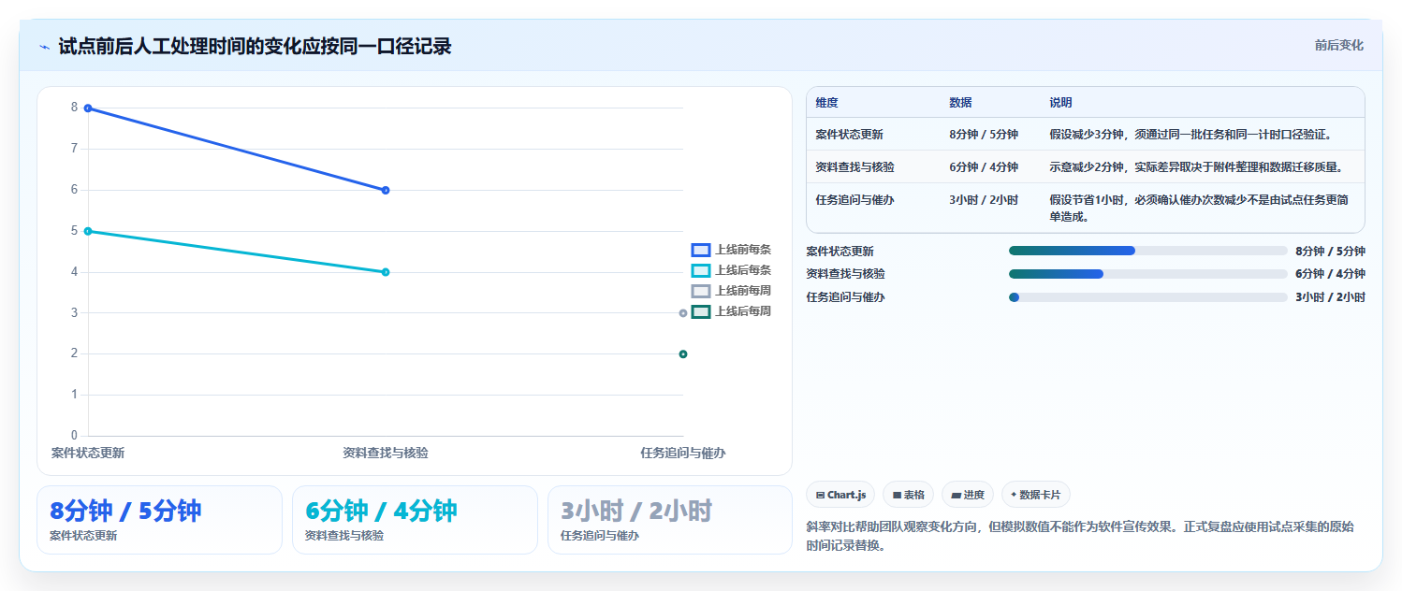Toggle 上线后每周 legend entry in chart

731,311
